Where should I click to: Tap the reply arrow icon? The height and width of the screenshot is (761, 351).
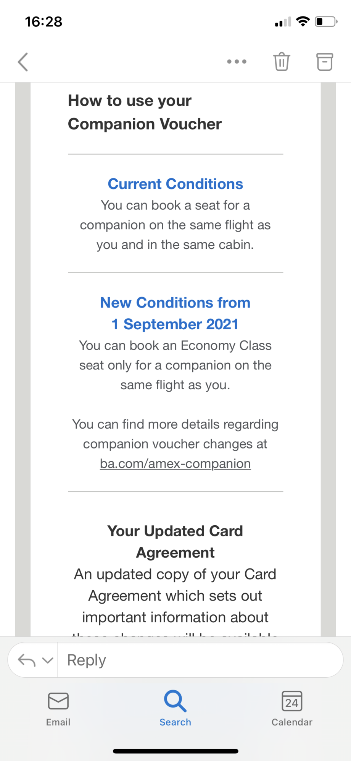click(x=27, y=660)
